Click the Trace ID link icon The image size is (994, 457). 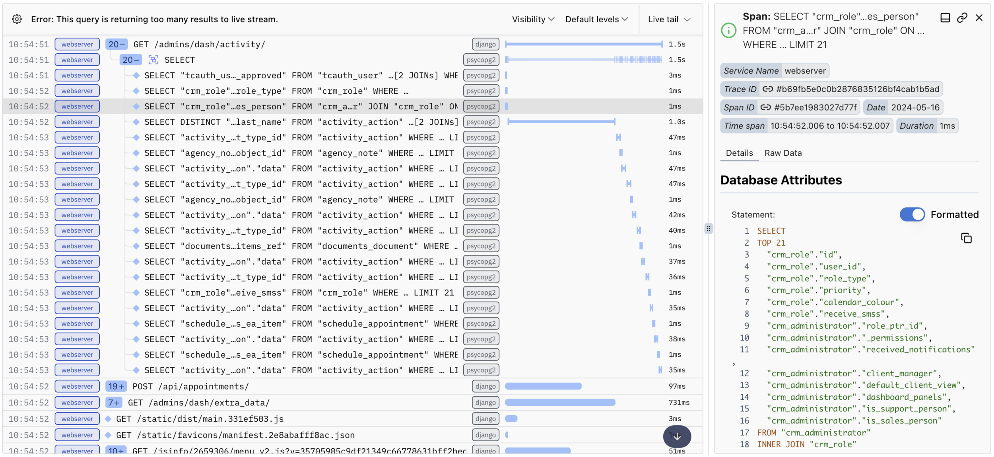coord(767,89)
